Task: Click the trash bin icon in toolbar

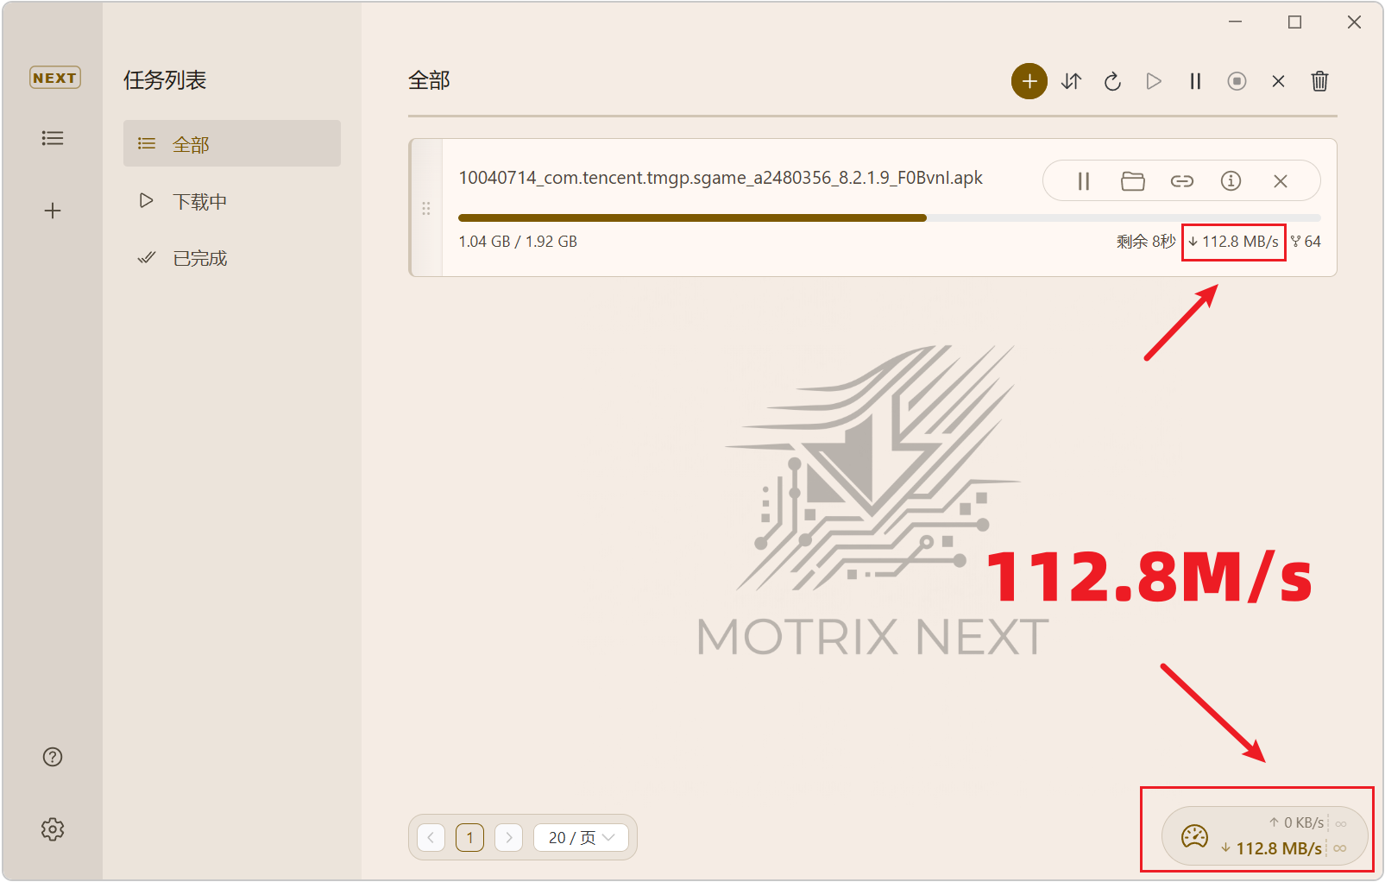Action: tap(1319, 81)
